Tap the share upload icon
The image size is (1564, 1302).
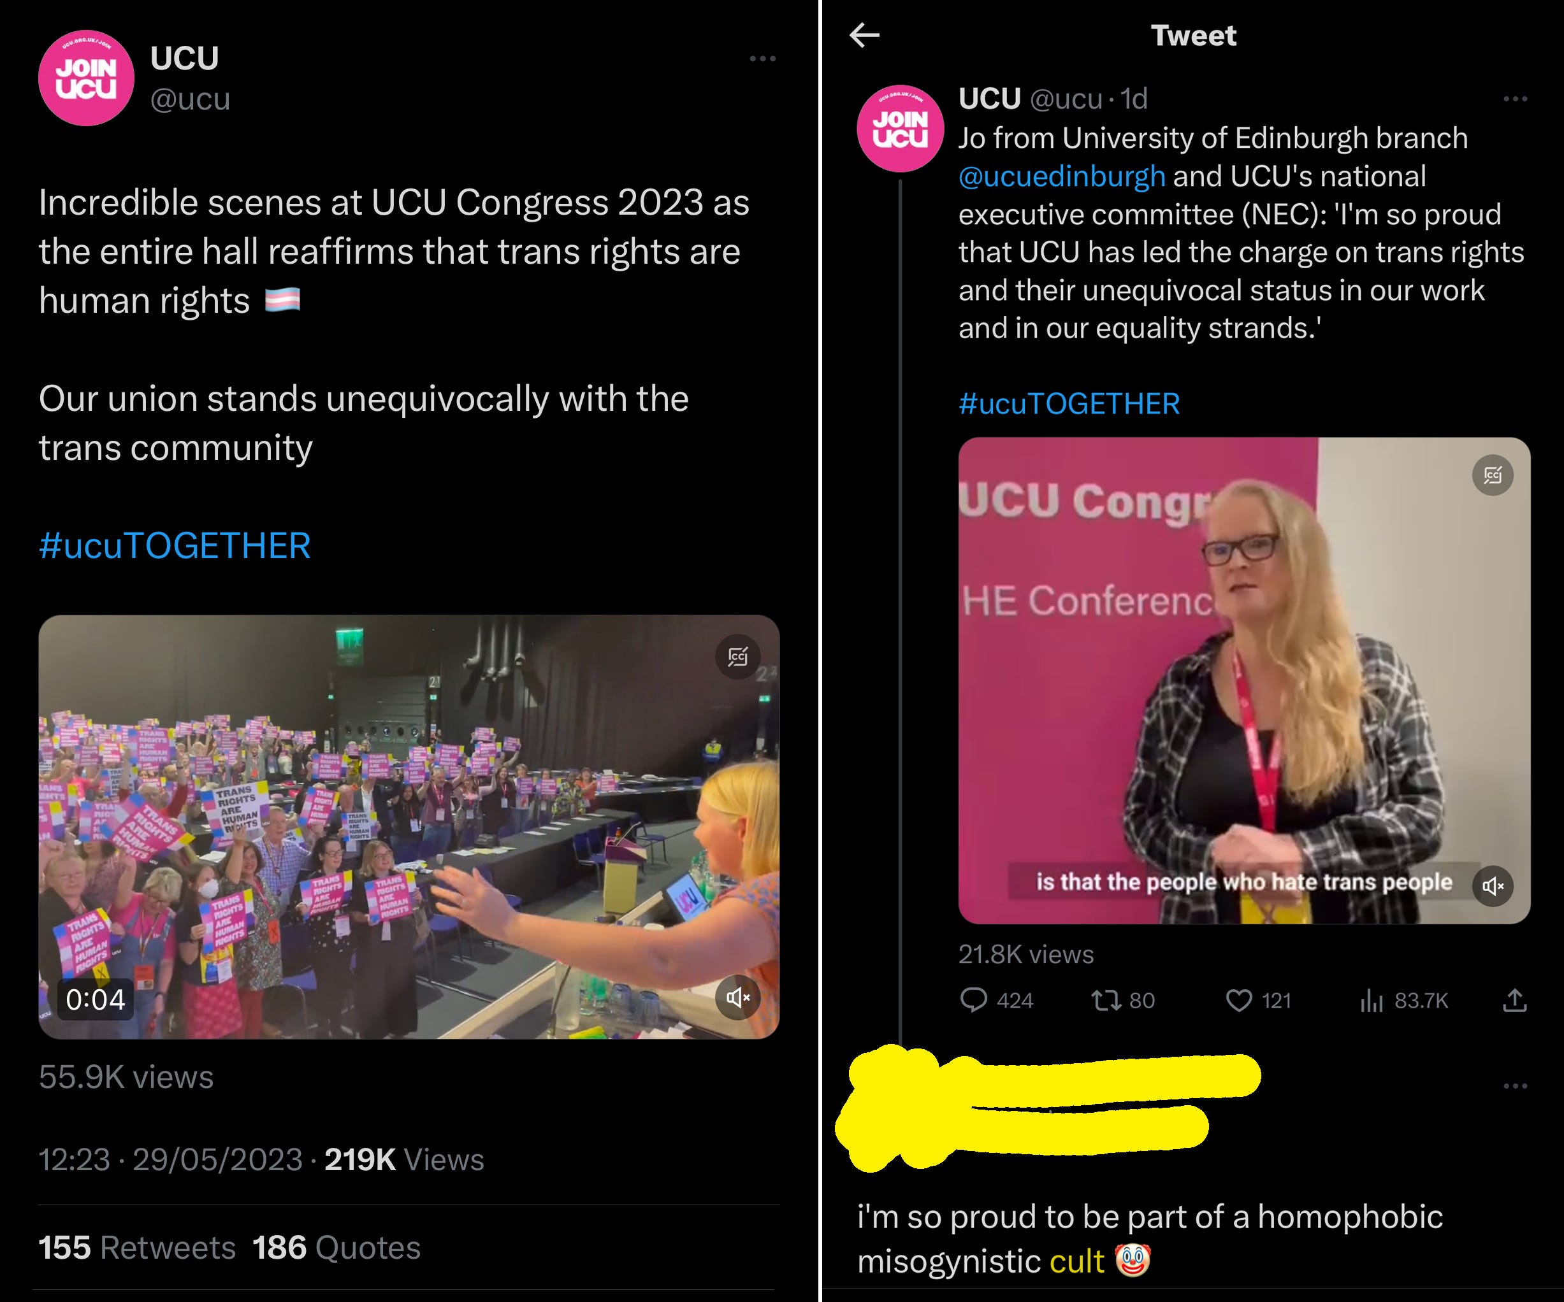tap(1514, 1000)
